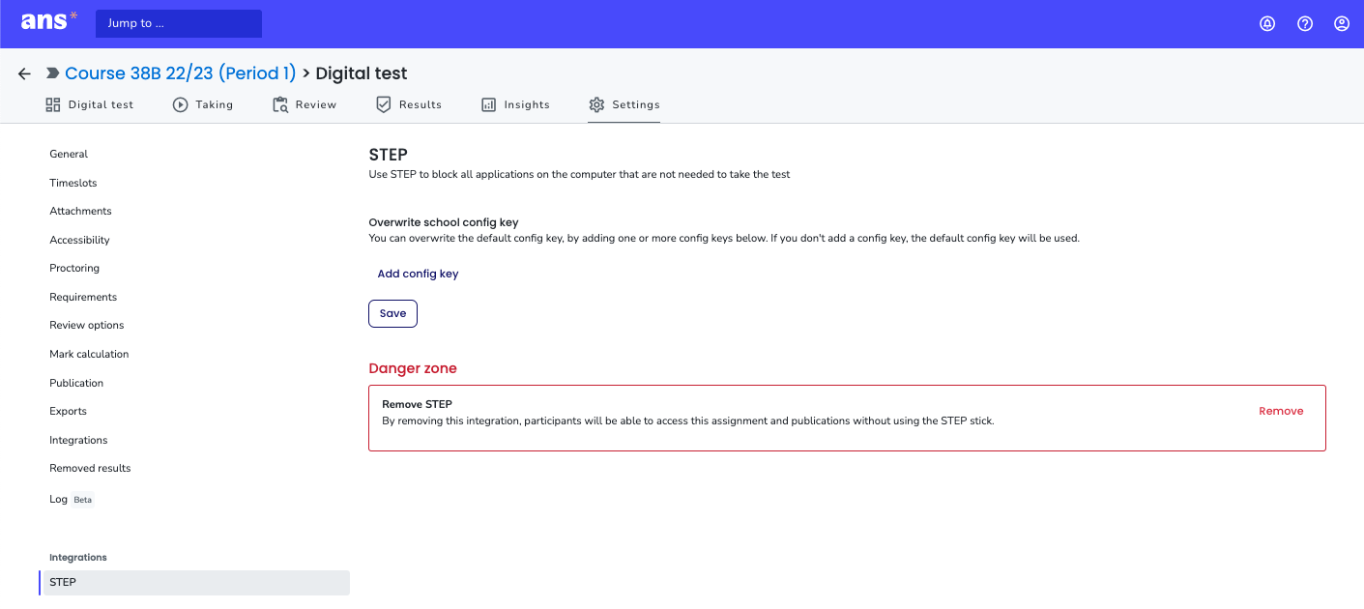Open the notifications bell icon
The image size is (1364, 609).
1267,24
